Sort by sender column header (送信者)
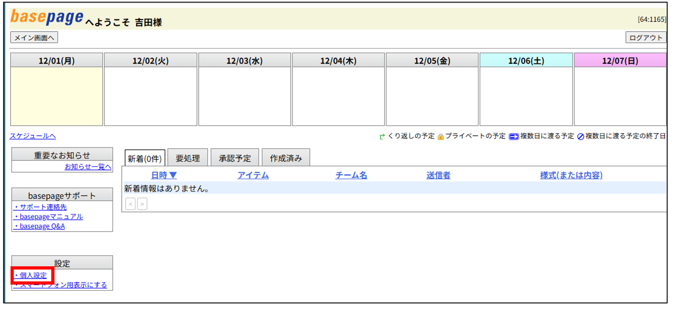679x312 pixels. pos(438,175)
